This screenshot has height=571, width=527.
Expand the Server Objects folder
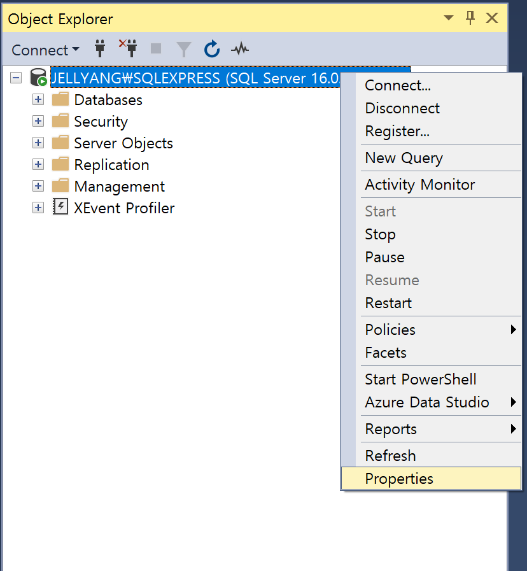click(x=38, y=143)
